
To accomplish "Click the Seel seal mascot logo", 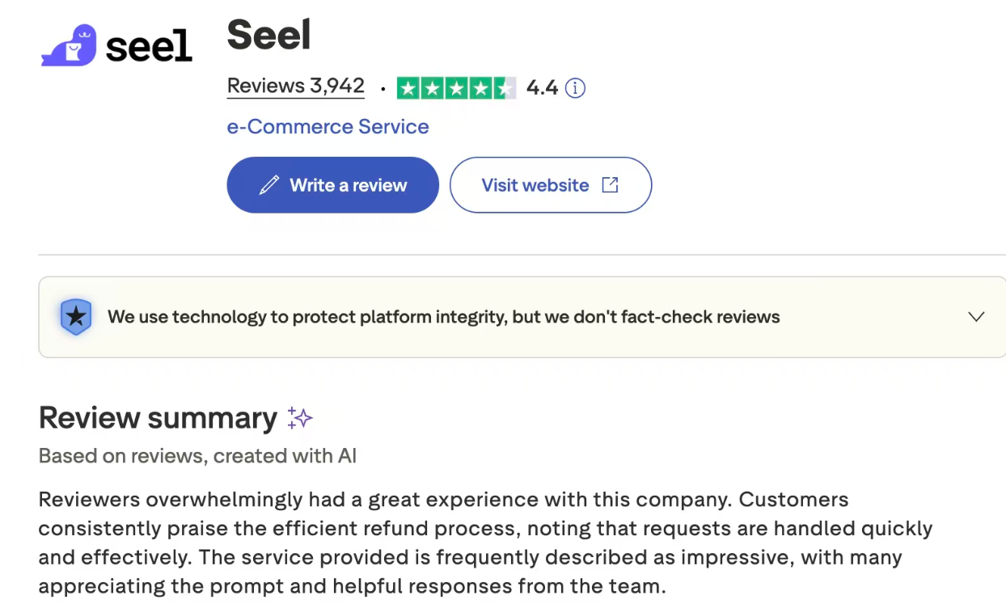I will click(x=70, y=46).
